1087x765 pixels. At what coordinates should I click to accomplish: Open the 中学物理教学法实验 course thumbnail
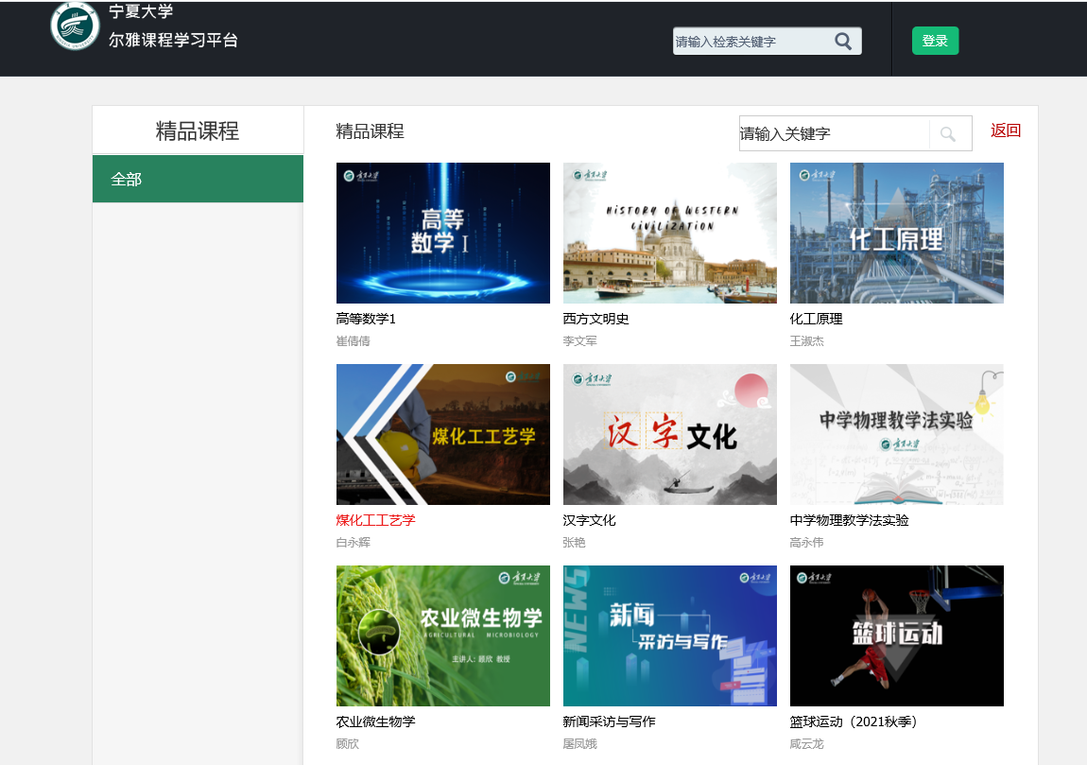pyautogui.click(x=896, y=434)
